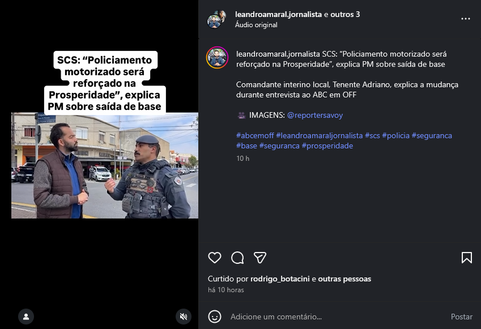This screenshot has width=481, height=329.
Task: Open outros 3 collaborators list
Action: coord(345,14)
